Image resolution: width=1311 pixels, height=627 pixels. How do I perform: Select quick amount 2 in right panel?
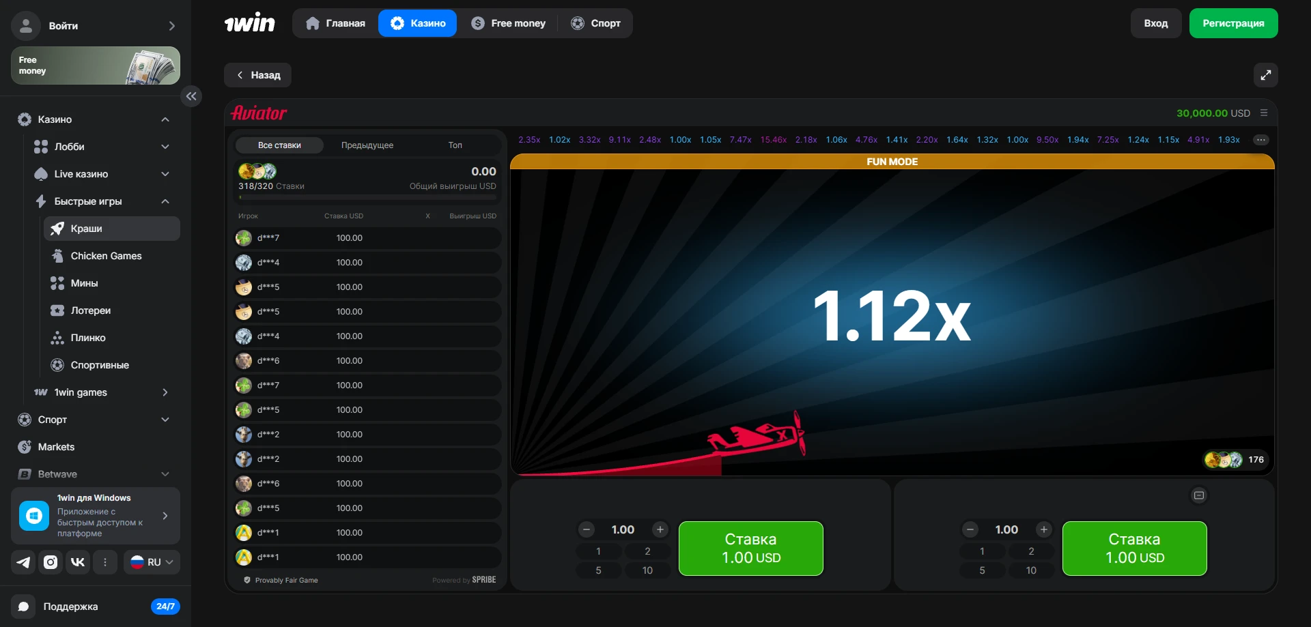click(x=1031, y=551)
